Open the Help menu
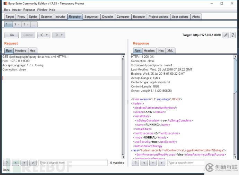 (52, 10)
